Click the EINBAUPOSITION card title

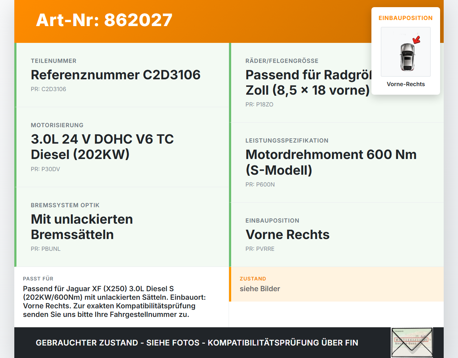click(x=406, y=18)
